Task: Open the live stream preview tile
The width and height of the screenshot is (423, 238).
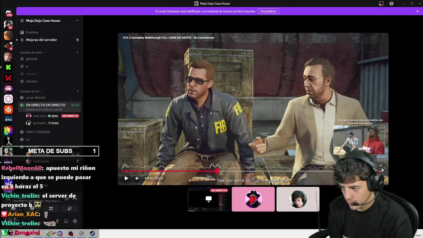Action: pos(209,199)
